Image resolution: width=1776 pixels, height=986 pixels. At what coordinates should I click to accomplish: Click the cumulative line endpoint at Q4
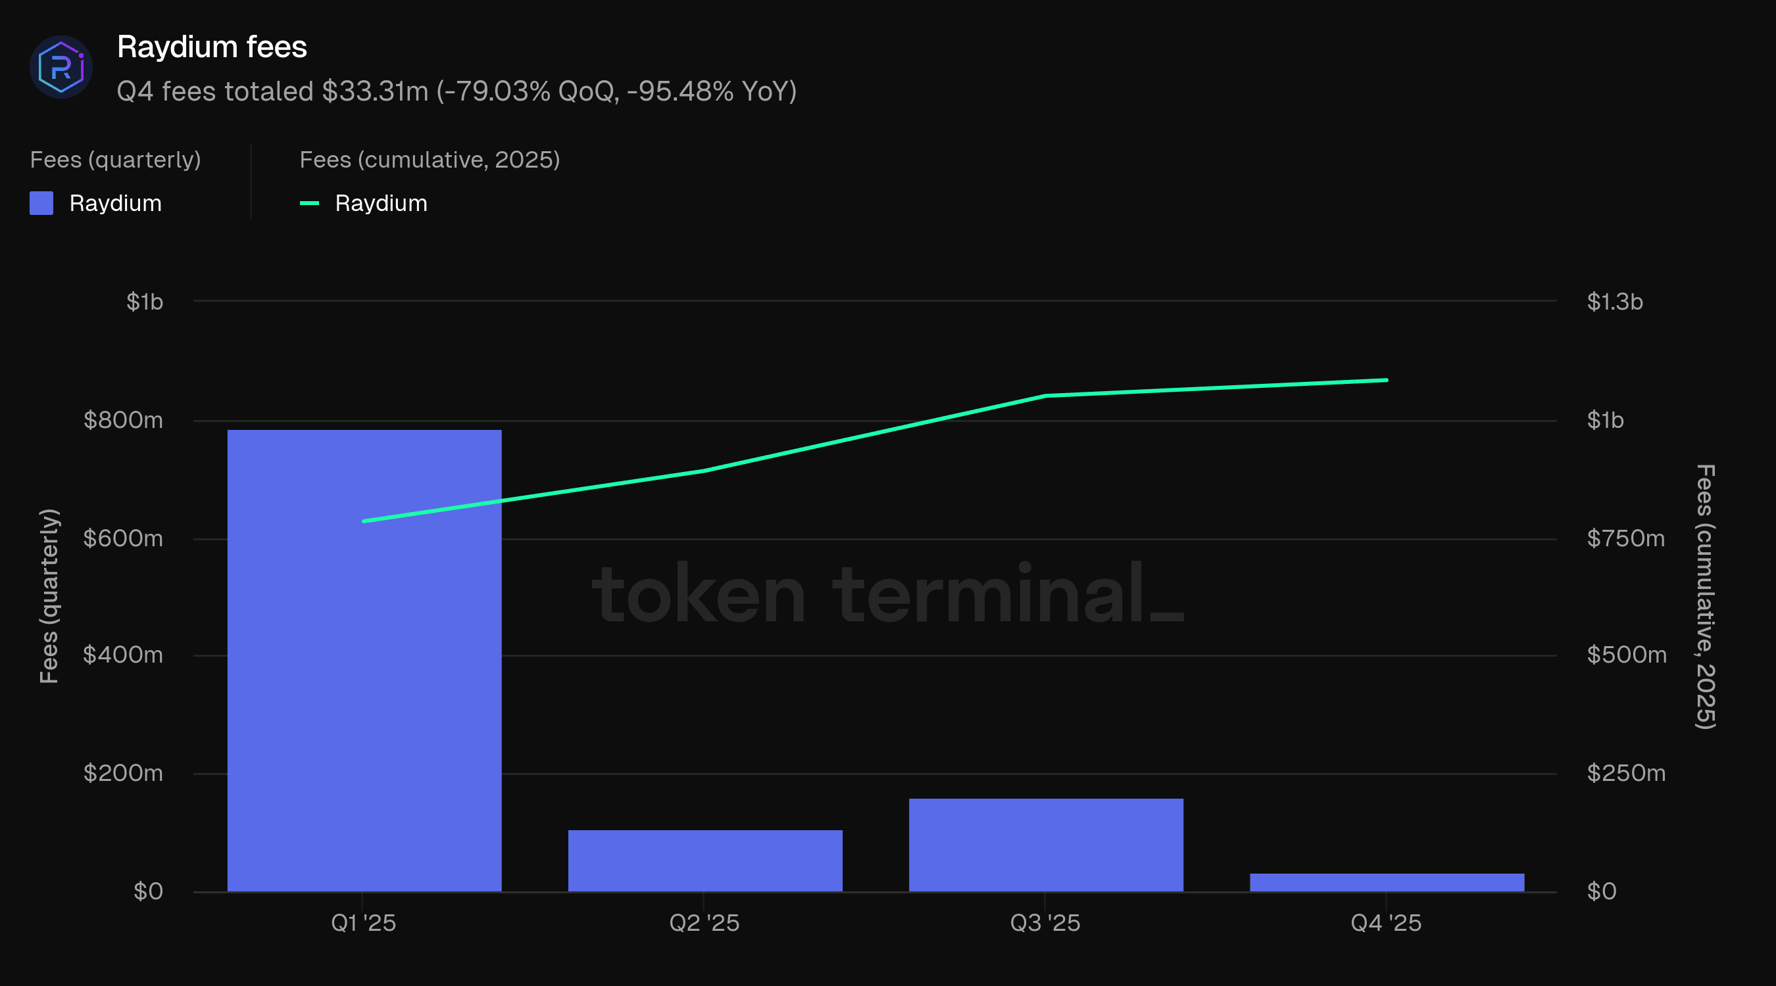tap(1386, 381)
